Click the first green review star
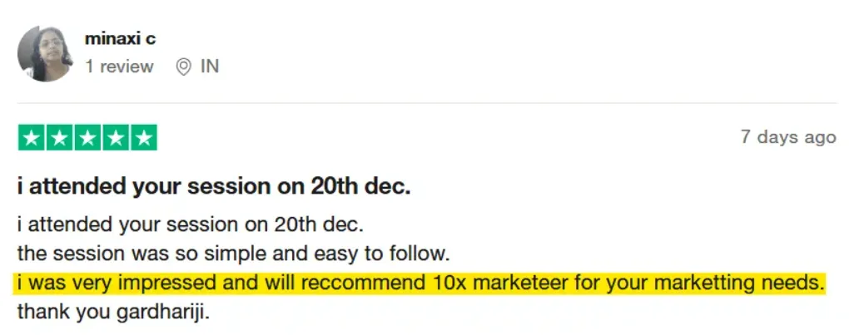The height and width of the screenshot is (335, 864). (32, 138)
